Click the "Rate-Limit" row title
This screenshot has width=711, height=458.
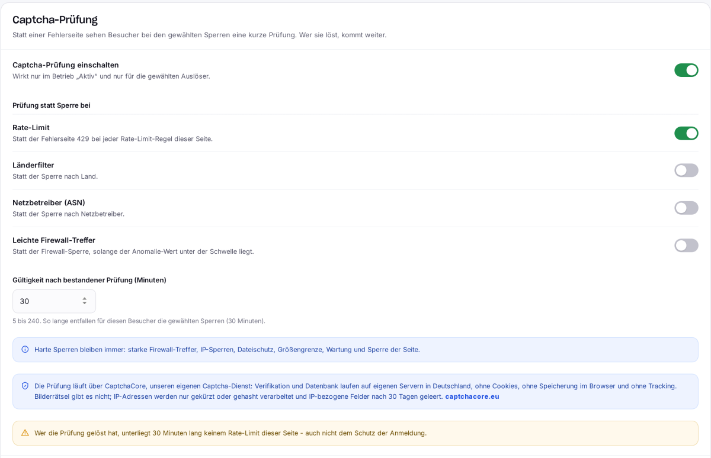pos(31,127)
